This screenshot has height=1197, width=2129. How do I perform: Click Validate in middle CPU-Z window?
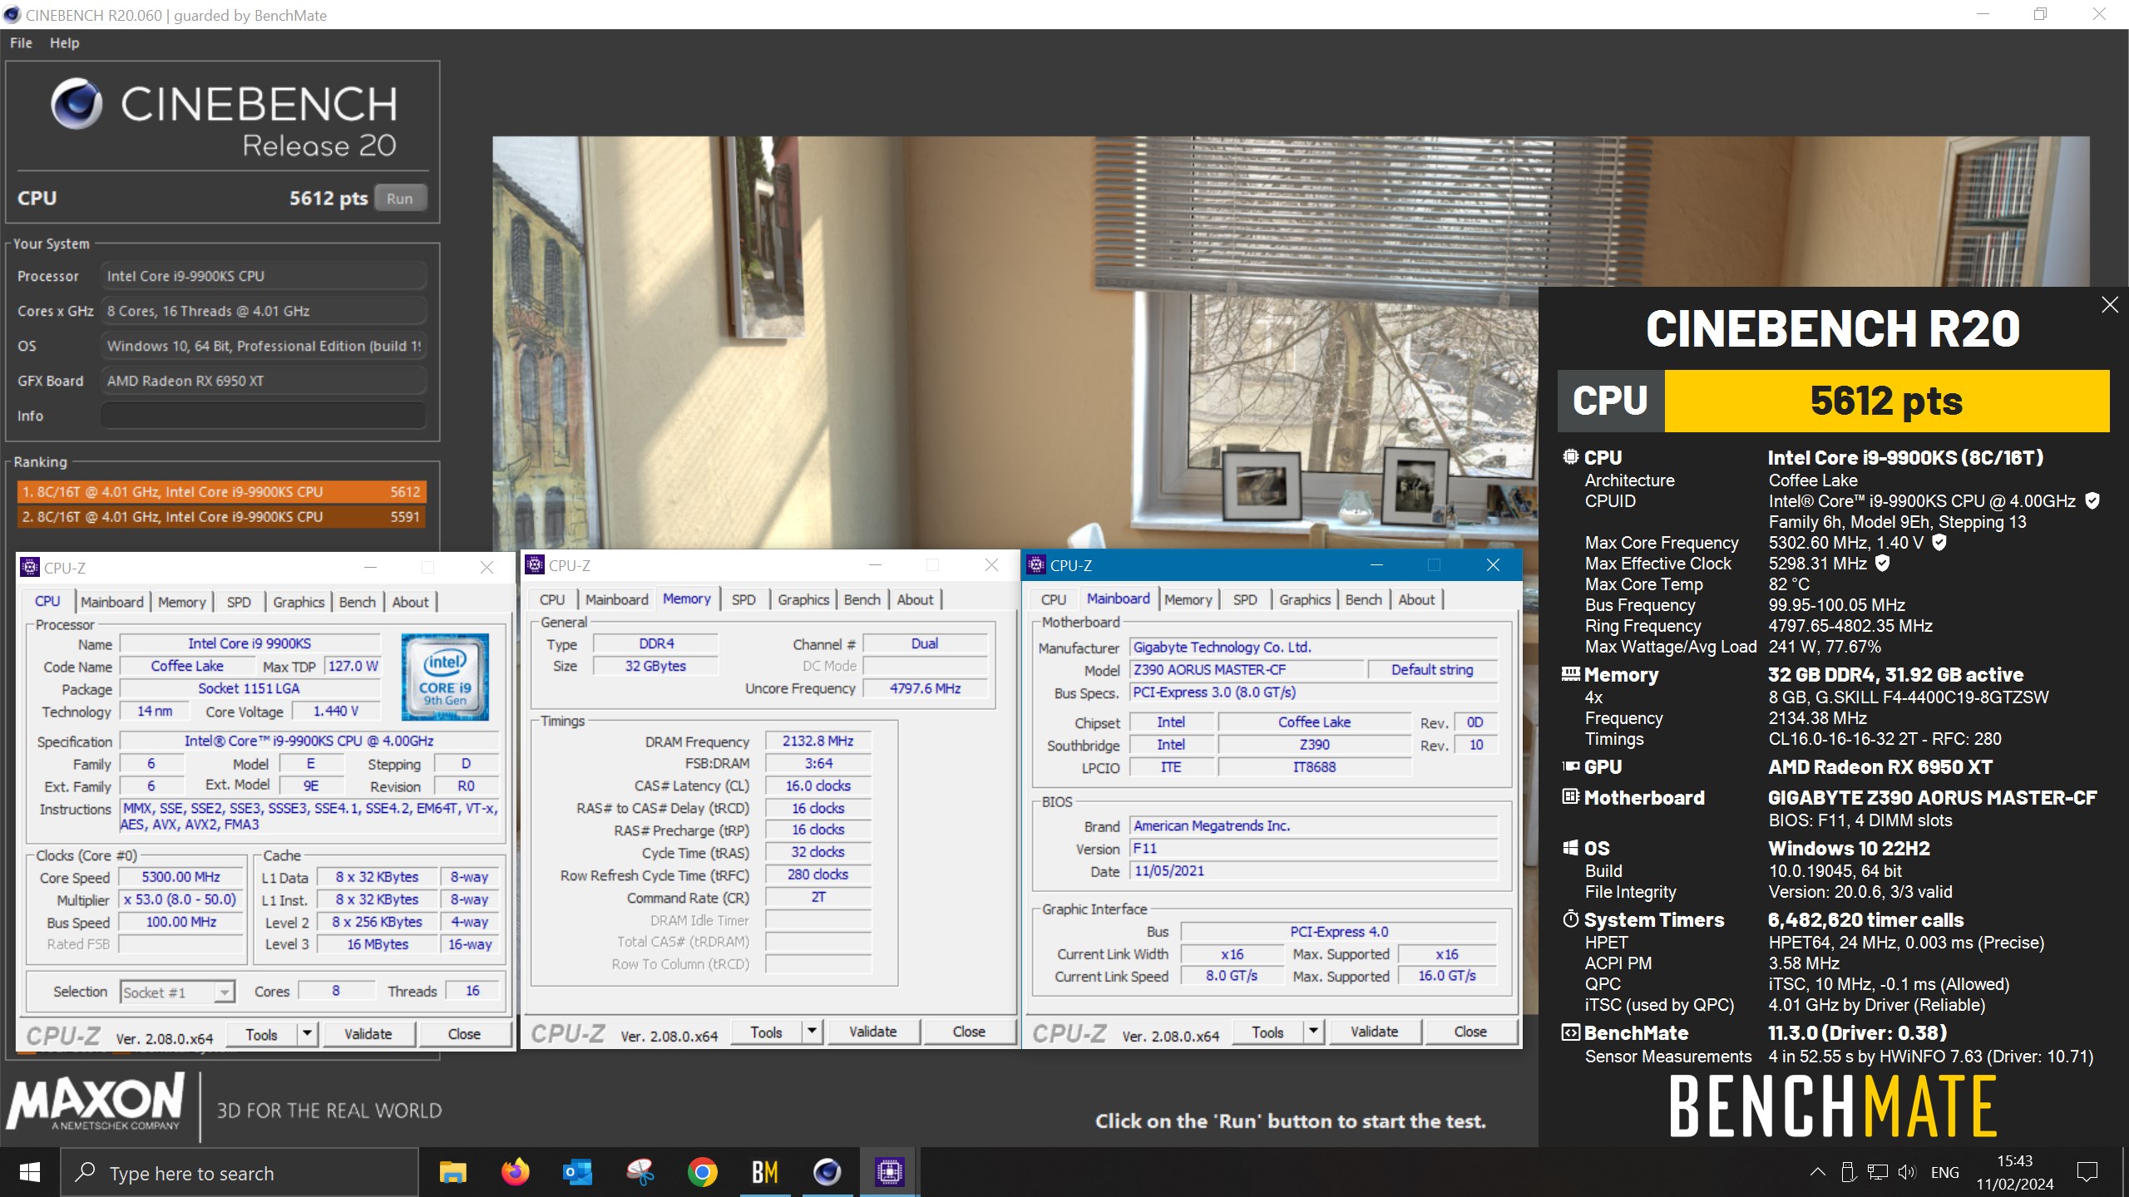(872, 1031)
